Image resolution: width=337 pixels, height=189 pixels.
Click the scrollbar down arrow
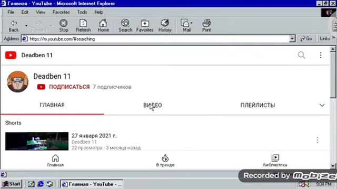tap(333, 166)
